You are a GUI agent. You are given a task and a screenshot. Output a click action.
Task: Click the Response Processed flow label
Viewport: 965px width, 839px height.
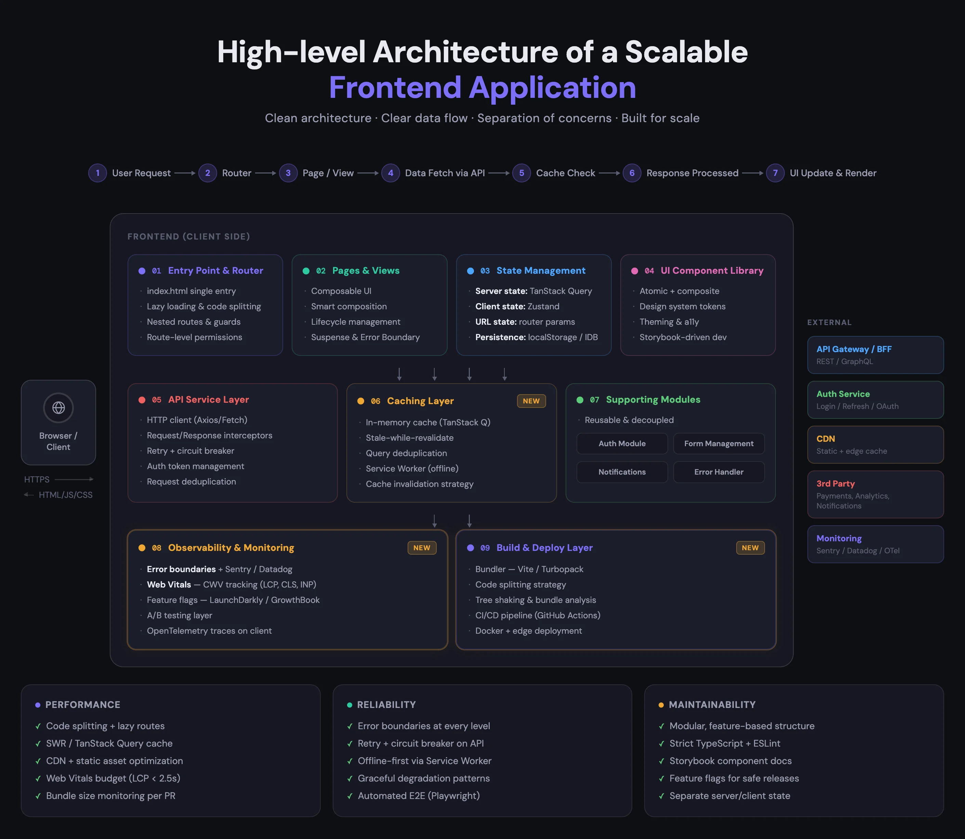pyautogui.click(x=692, y=173)
